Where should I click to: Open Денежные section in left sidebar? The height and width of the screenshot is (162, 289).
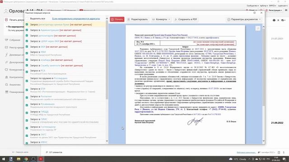coord(14,55)
